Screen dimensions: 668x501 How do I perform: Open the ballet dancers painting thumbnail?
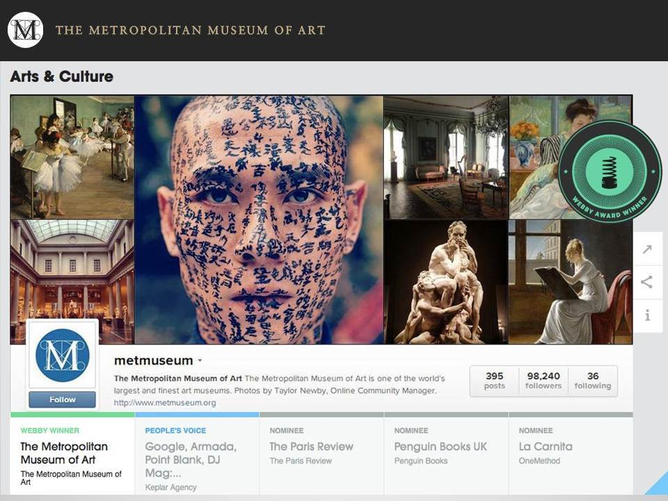click(x=72, y=157)
